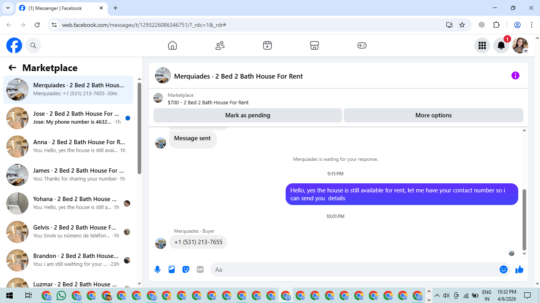Open the Windows Start menu
Screen dimensions: 540x303
click(9, 295)
